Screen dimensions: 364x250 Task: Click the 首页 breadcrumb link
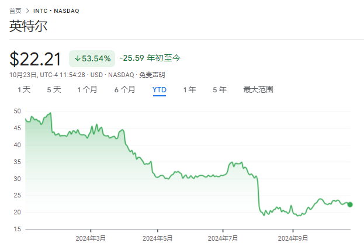16,11
